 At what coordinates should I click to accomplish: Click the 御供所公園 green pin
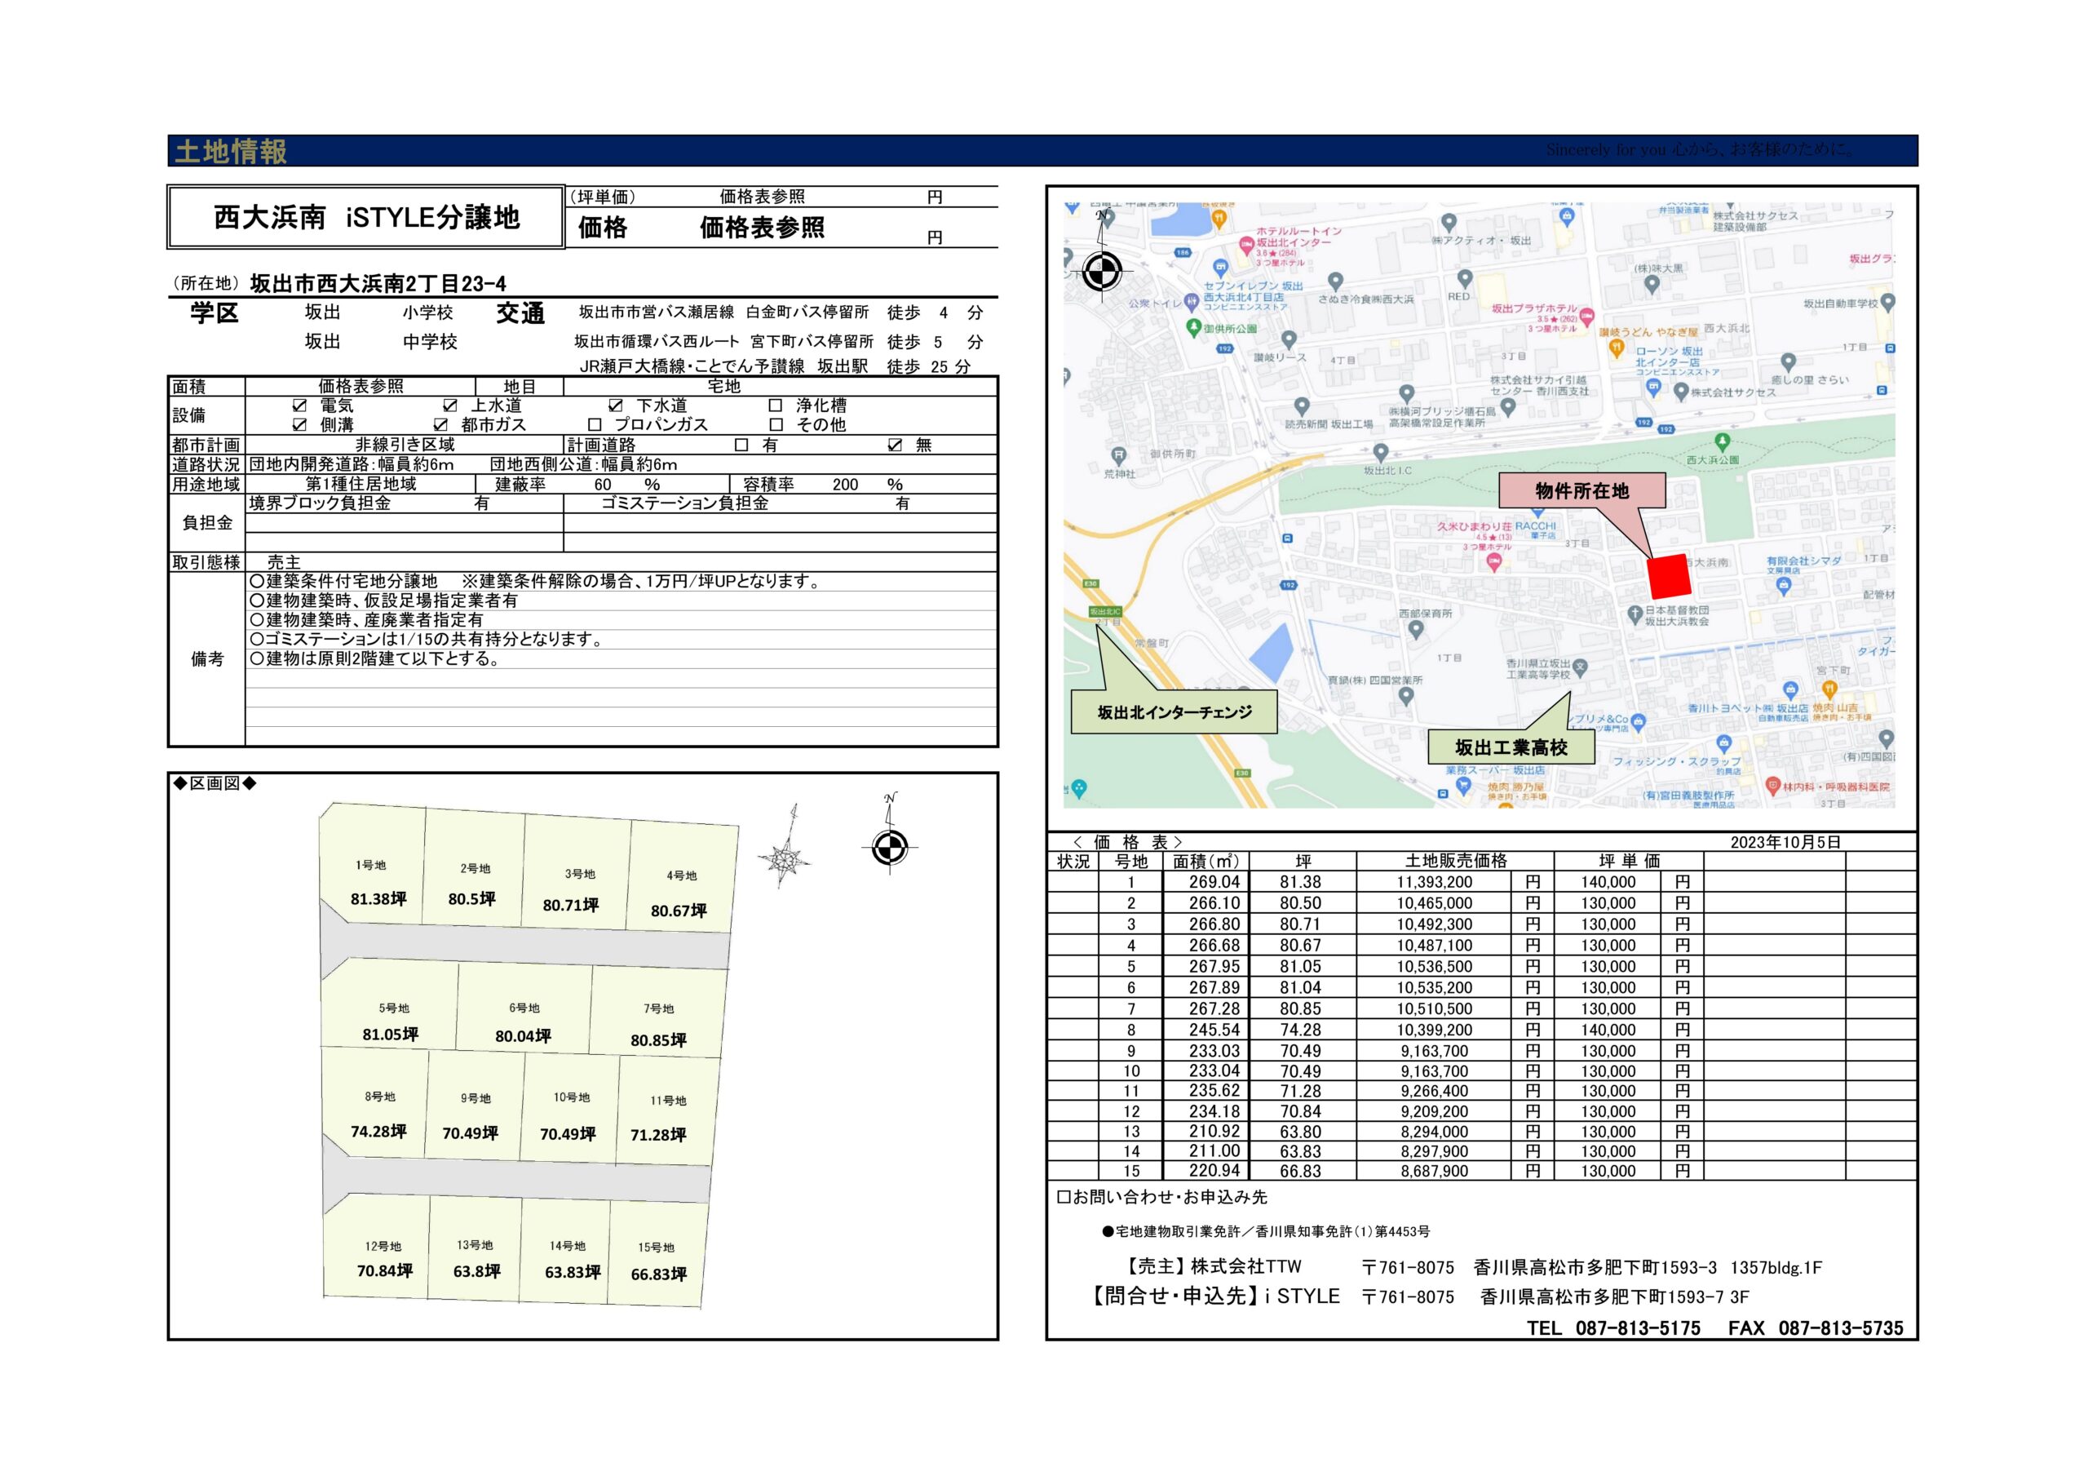(1193, 328)
